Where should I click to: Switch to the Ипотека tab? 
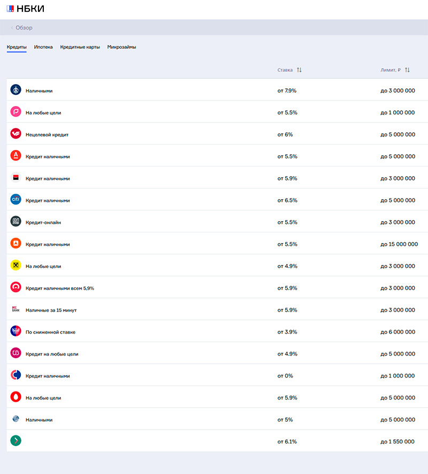43,47
